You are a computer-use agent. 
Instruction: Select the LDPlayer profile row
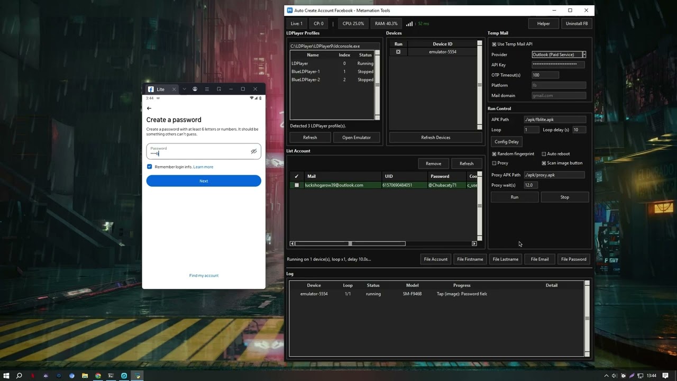point(332,63)
